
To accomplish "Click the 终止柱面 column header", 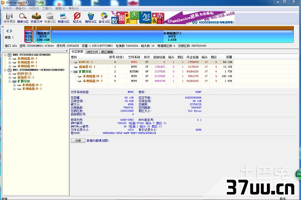I will (193, 57).
